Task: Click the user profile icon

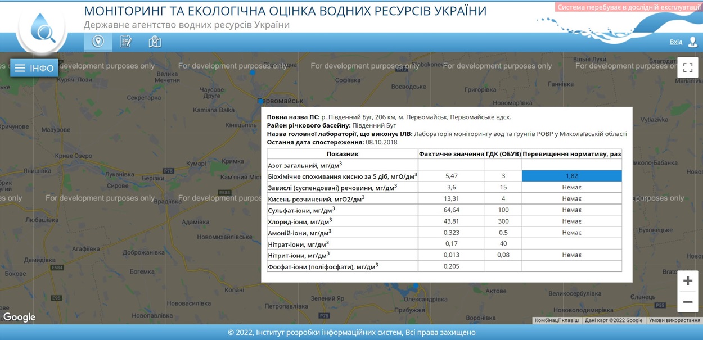Action: 693,42
